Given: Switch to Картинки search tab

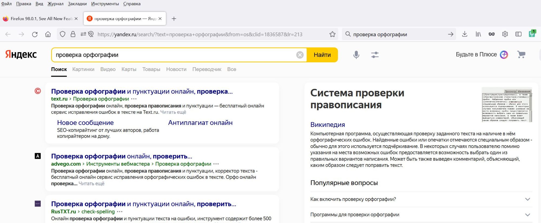Looking at the screenshot, I should pyautogui.click(x=83, y=69).
